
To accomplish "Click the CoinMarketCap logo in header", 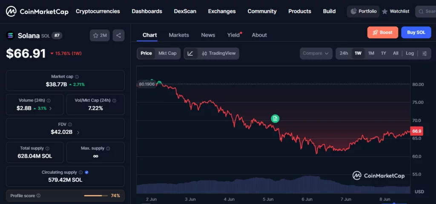I will click(37, 11).
